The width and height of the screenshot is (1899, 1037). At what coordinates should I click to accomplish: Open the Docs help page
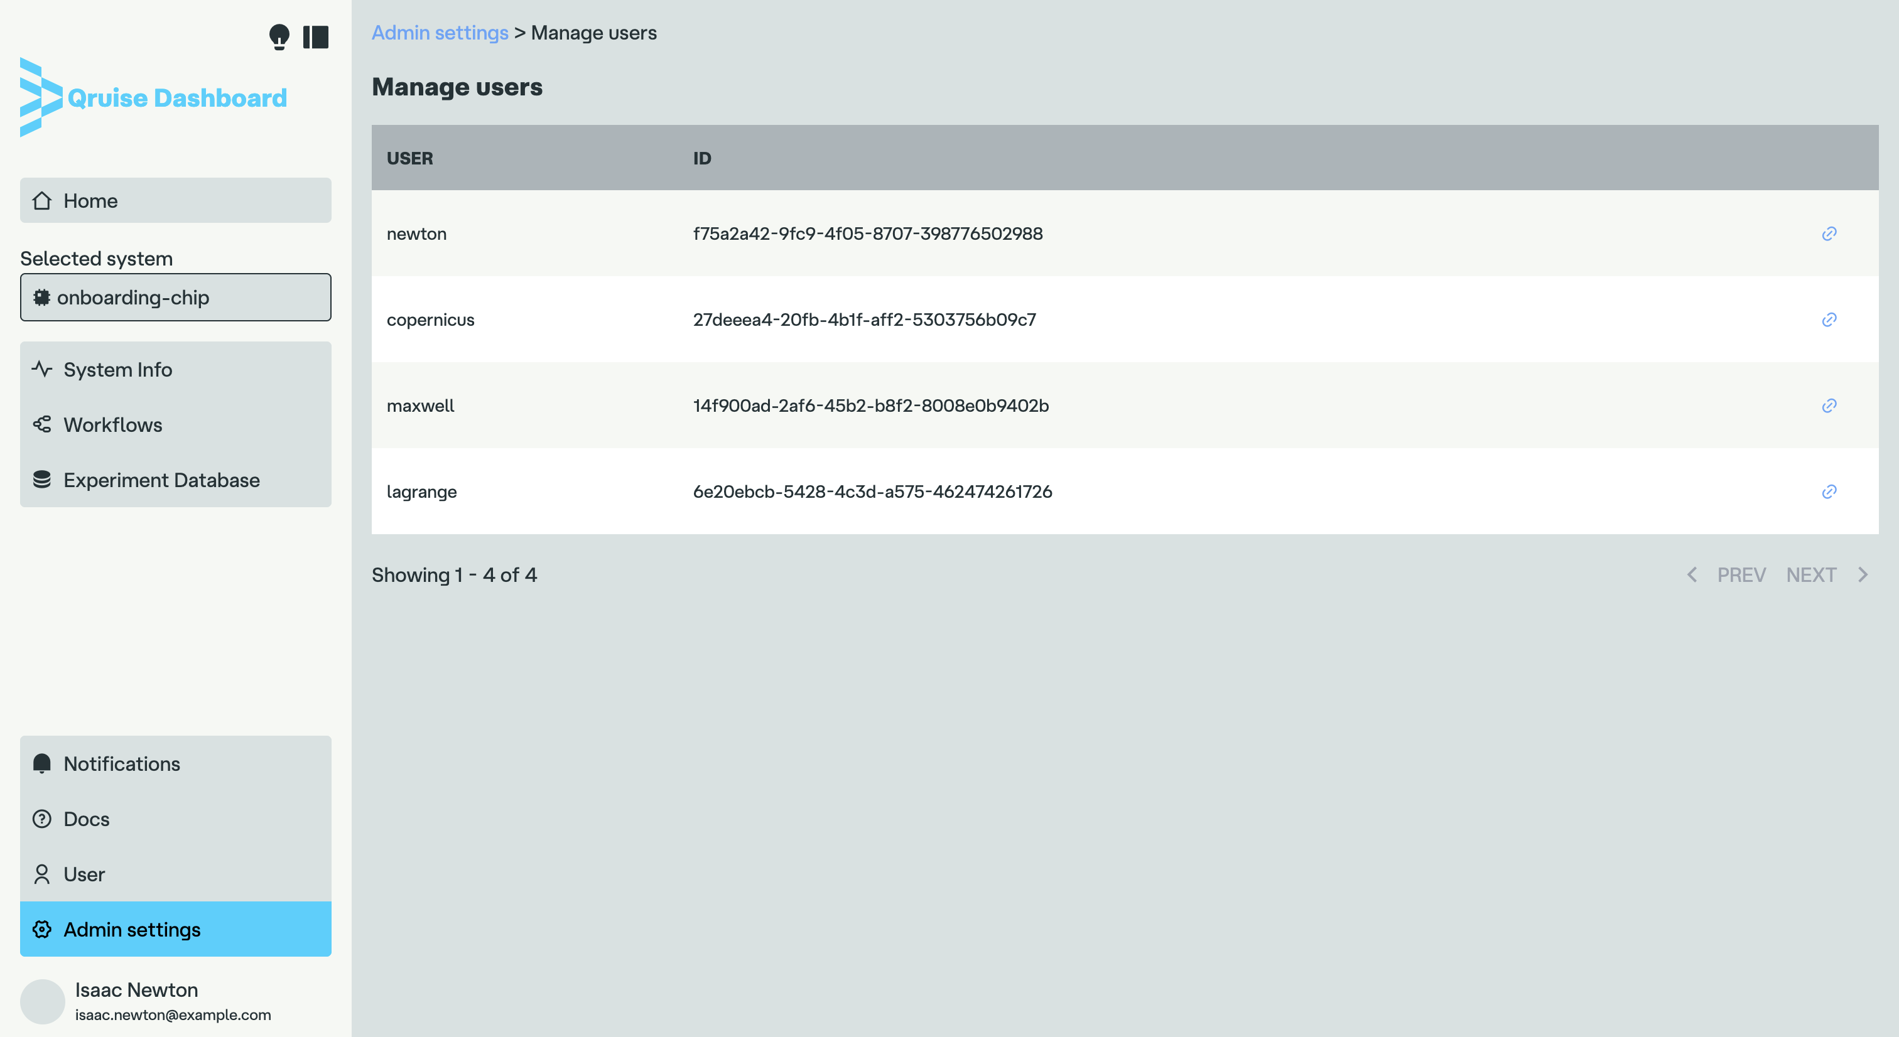tap(175, 819)
